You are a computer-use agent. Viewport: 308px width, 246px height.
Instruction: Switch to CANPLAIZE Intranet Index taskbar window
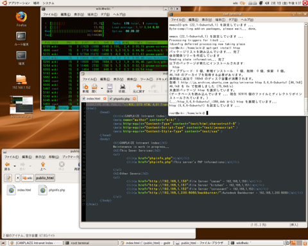36,243
